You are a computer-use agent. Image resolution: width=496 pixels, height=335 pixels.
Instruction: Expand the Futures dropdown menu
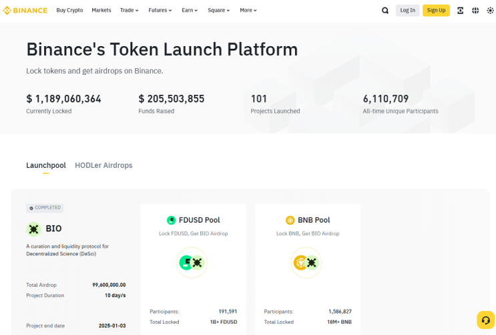tap(160, 10)
